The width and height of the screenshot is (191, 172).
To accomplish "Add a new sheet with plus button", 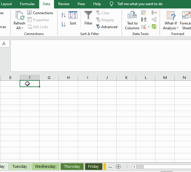I will pos(118,167).
